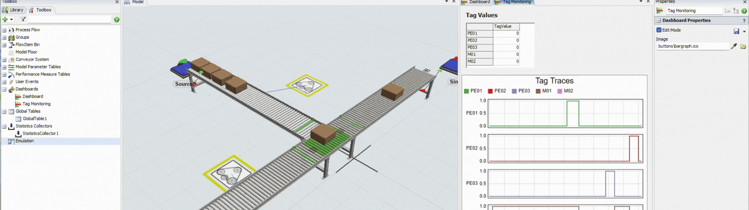The width and height of the screenshot is (749, 210).
Task: Click the User Events lightning icon
Action: (x=11, y=82)
